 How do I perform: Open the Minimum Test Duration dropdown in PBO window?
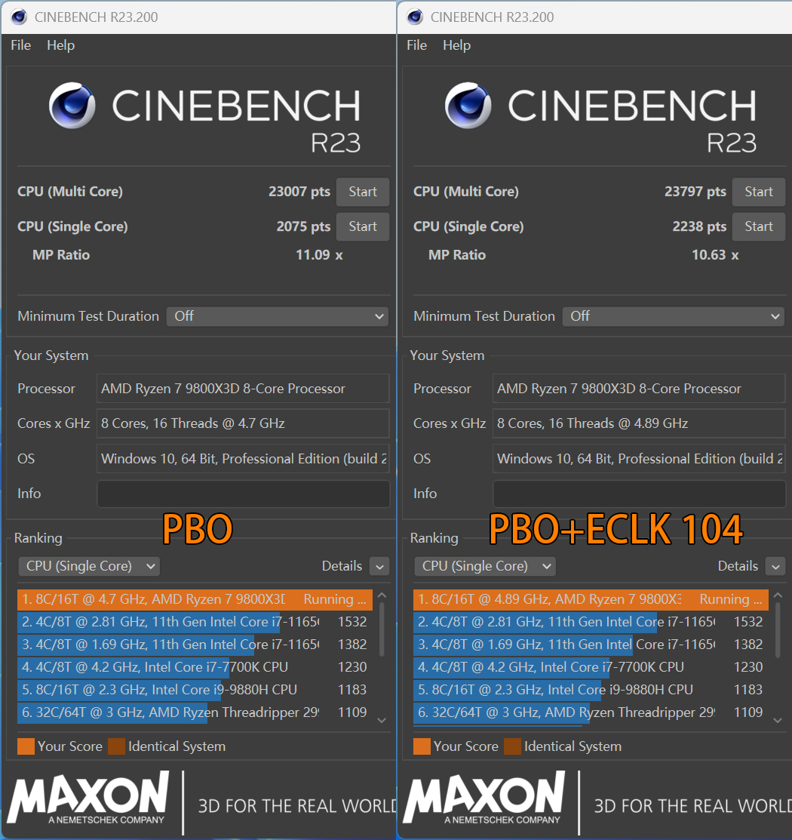[x=278, y=316]
